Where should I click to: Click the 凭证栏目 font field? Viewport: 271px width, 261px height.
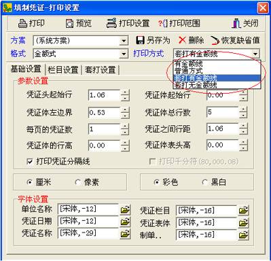(206, 211)
